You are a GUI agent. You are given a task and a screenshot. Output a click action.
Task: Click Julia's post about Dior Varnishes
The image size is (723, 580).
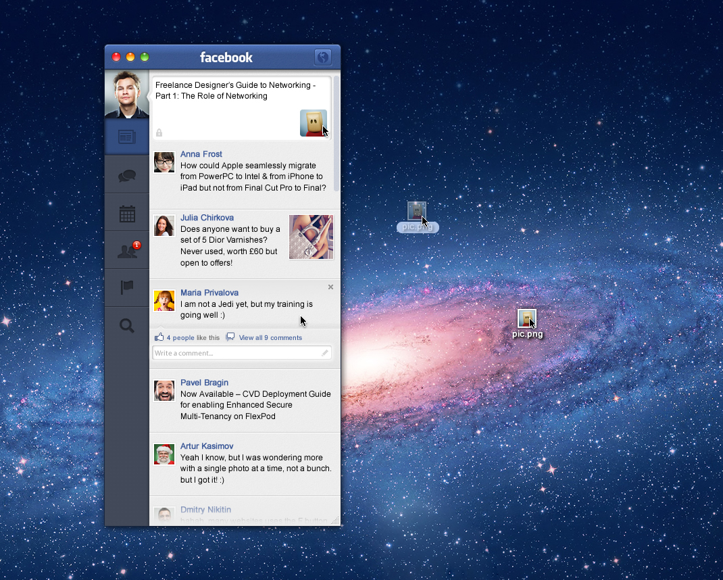click(x=230, y=246)
